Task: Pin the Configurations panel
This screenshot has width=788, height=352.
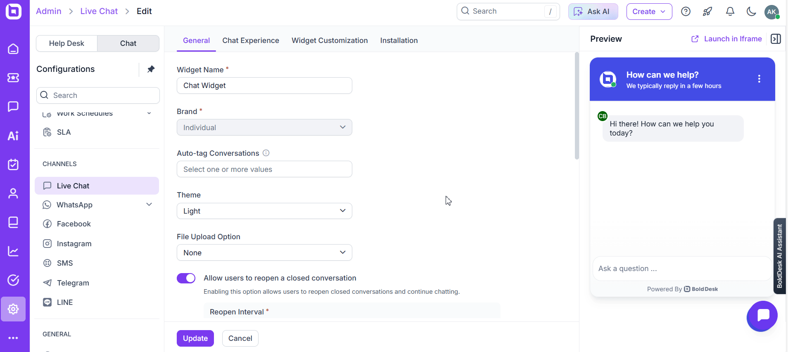Action: tap(151, 69)
